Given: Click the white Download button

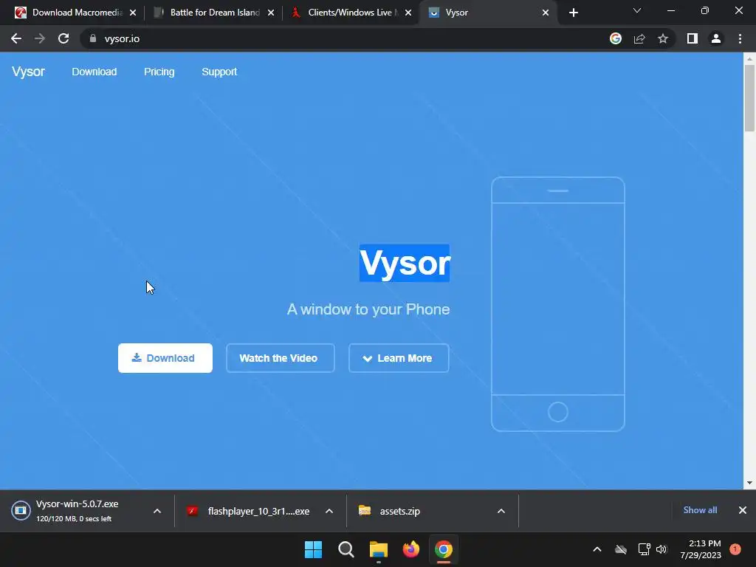Looking at the screenshot, I should pos(165,358).
